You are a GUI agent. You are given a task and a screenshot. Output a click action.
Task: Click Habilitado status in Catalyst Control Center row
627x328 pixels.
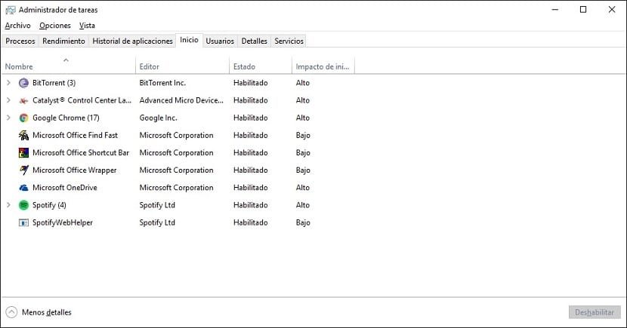tap(250, 100)
